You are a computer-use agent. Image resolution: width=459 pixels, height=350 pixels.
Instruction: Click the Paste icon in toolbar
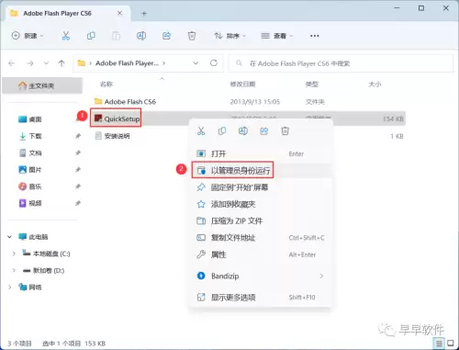pos(117,36)
